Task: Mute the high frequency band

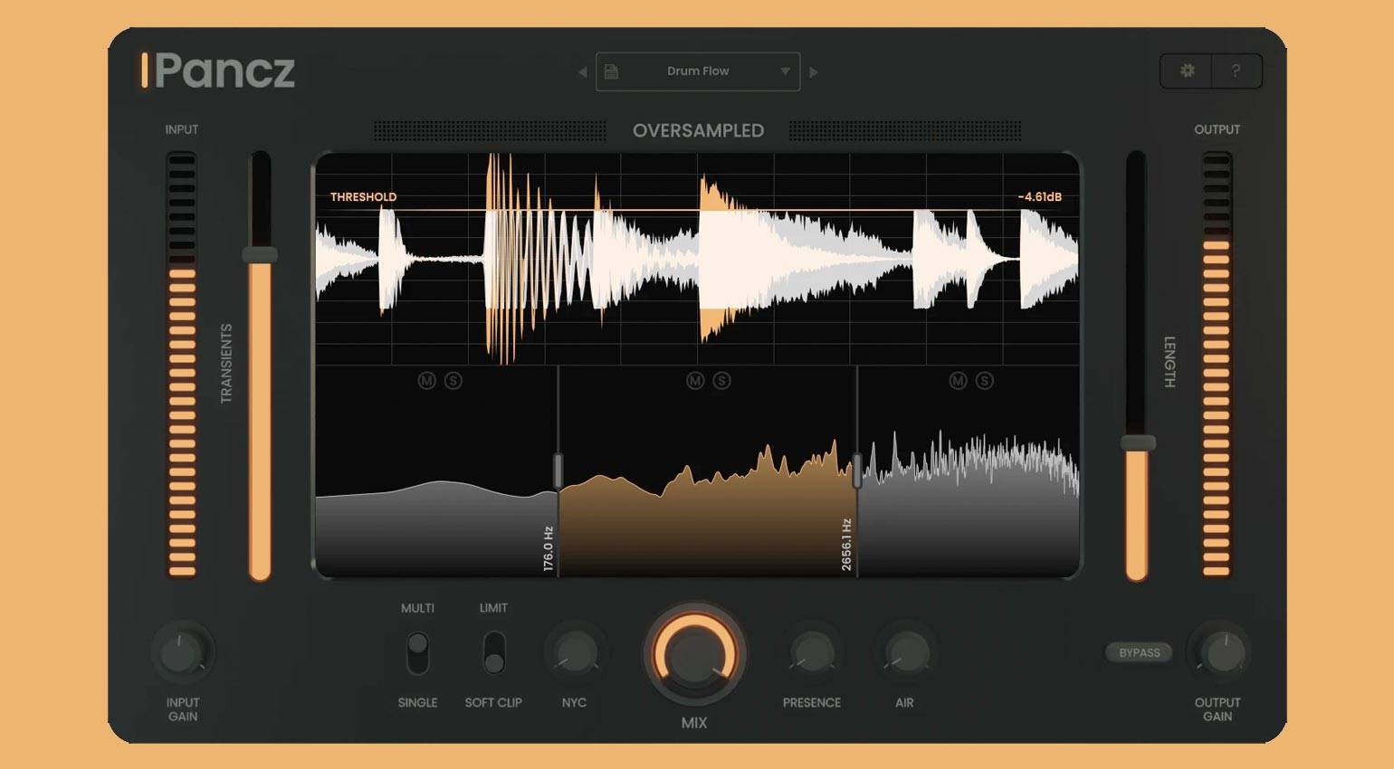Action: click(x=958, y=381)
